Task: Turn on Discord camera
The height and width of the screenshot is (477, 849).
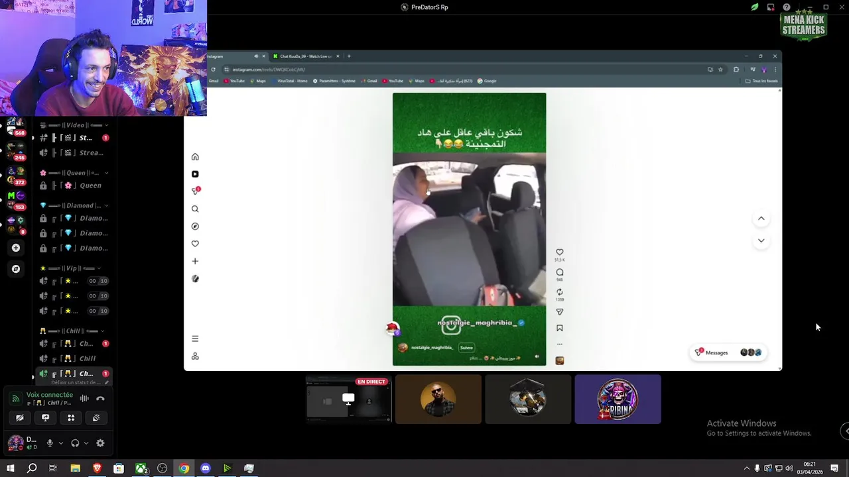Action: 20,418
